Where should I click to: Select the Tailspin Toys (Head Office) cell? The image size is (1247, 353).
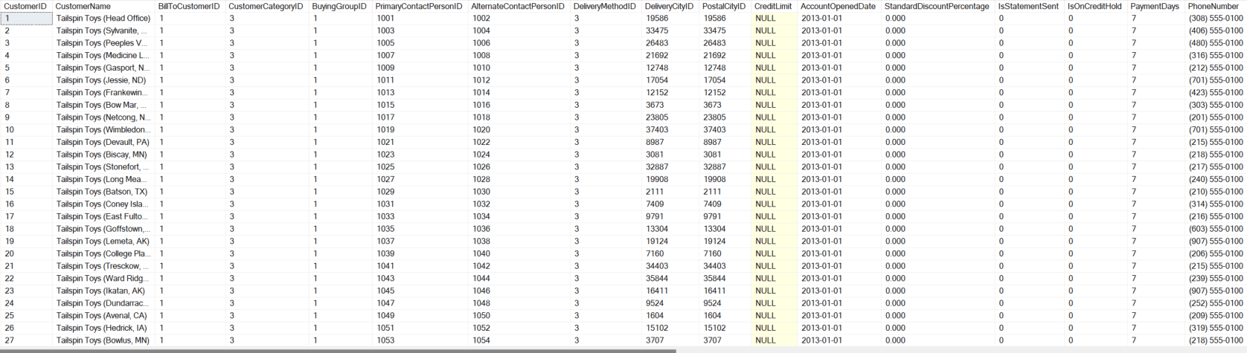click(104, 19)
